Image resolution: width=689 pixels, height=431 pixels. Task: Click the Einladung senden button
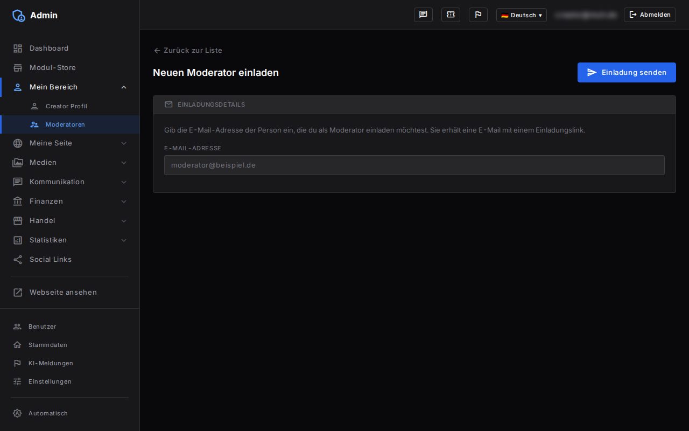(x=627, y=72)
